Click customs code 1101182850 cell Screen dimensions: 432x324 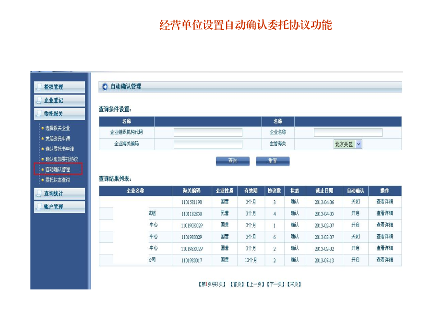pos(192,214)
